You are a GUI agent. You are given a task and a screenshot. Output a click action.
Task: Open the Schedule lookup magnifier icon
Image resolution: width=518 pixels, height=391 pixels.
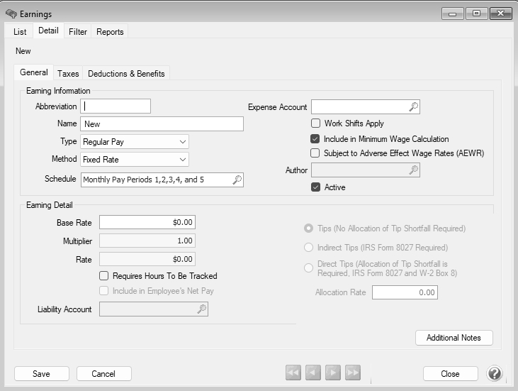237,180
